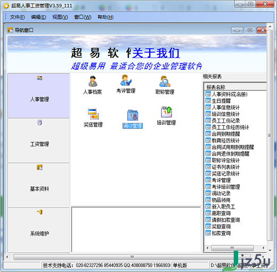Open report 请假扣款查询

pos(226,220)
